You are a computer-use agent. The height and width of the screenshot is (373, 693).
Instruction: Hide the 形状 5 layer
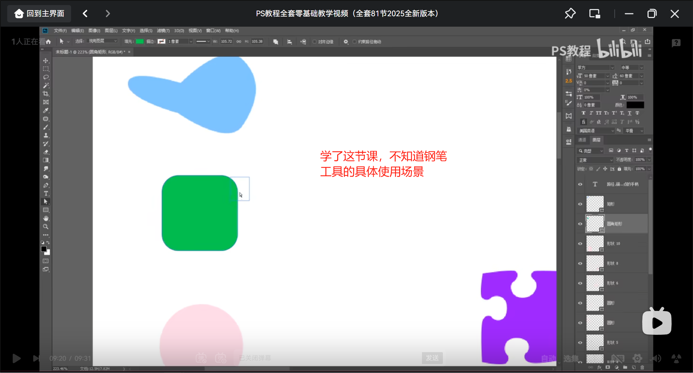pos(580,343)
